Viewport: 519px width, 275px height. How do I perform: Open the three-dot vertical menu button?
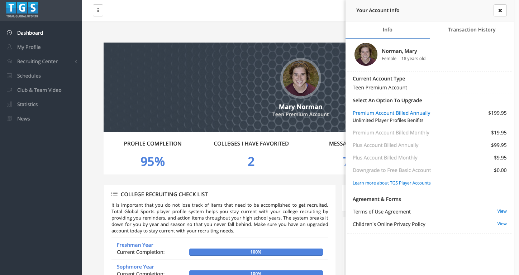click(98, 10)
